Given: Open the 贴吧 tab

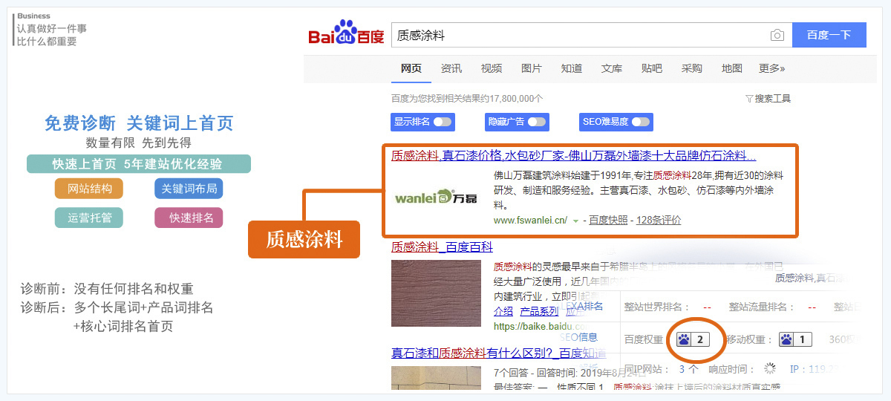Looking at the screenshot, I should pos(652,68).
